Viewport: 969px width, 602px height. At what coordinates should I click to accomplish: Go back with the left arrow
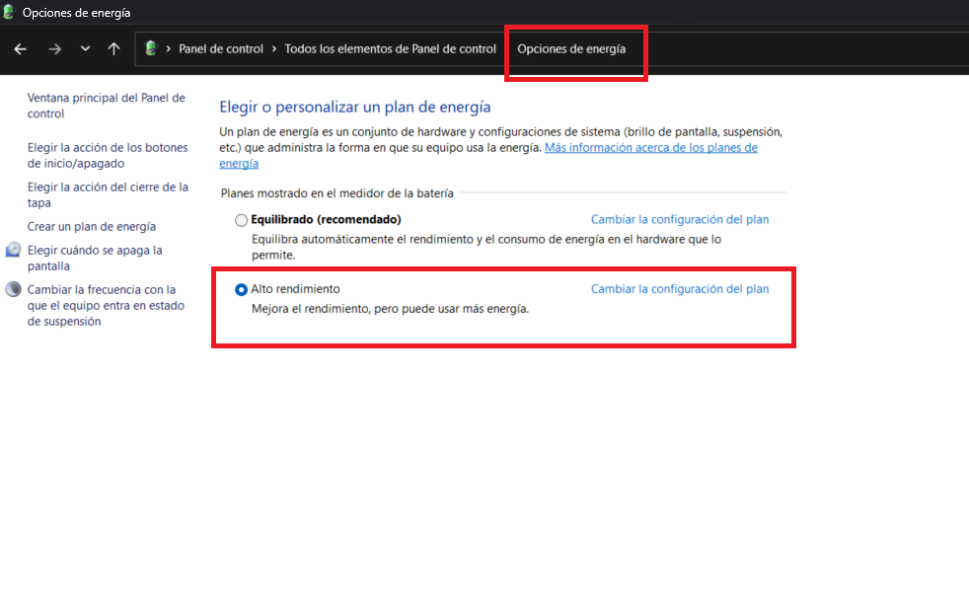[21, 48]
